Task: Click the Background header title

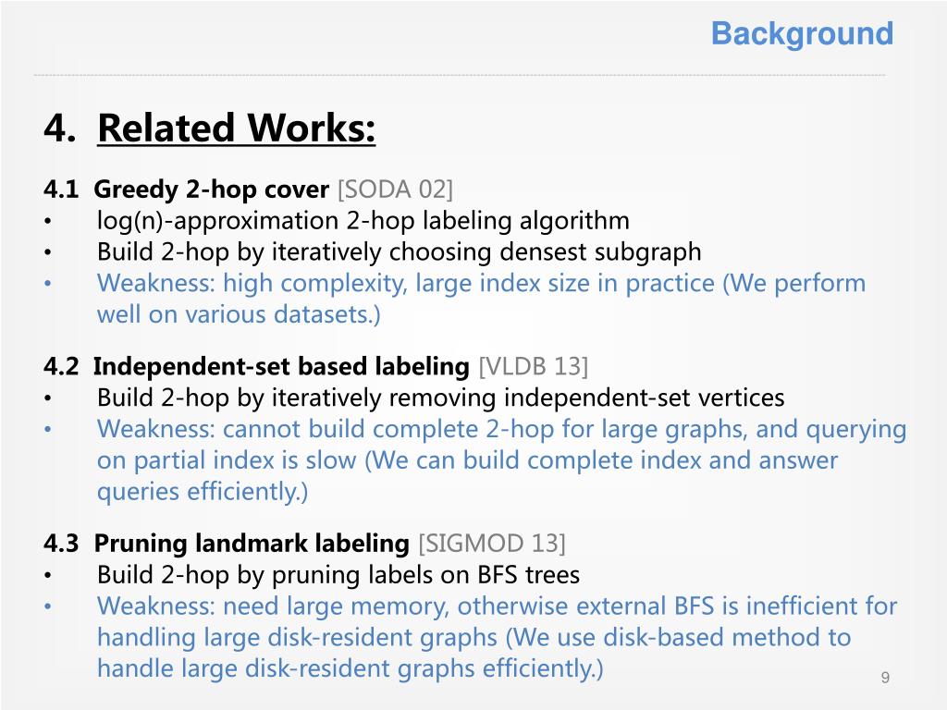Action: point(802,34)
